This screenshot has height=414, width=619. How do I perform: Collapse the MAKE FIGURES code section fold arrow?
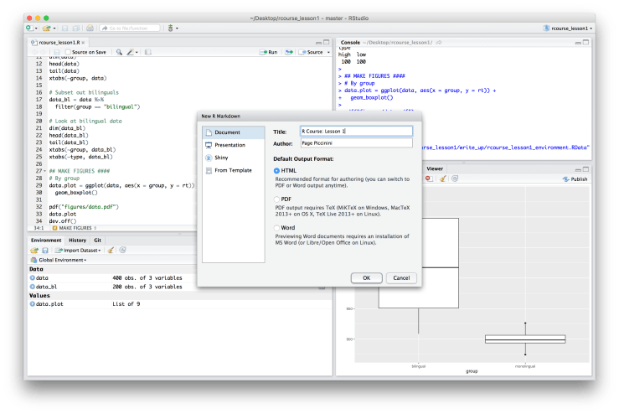click(44, 171)
